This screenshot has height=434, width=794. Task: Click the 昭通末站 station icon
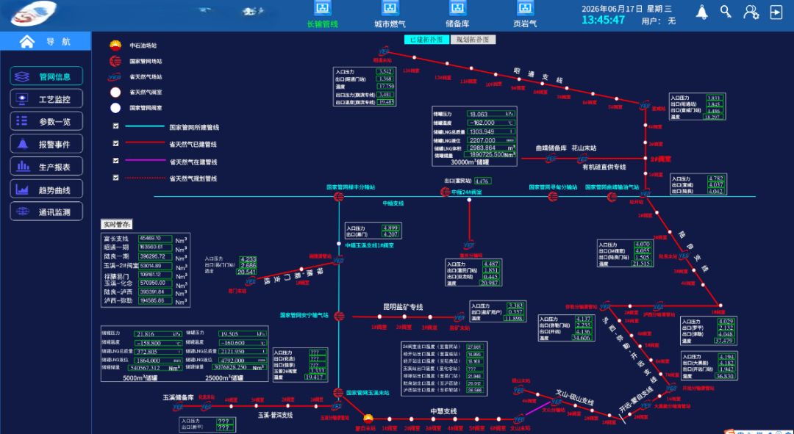(384, 51)
